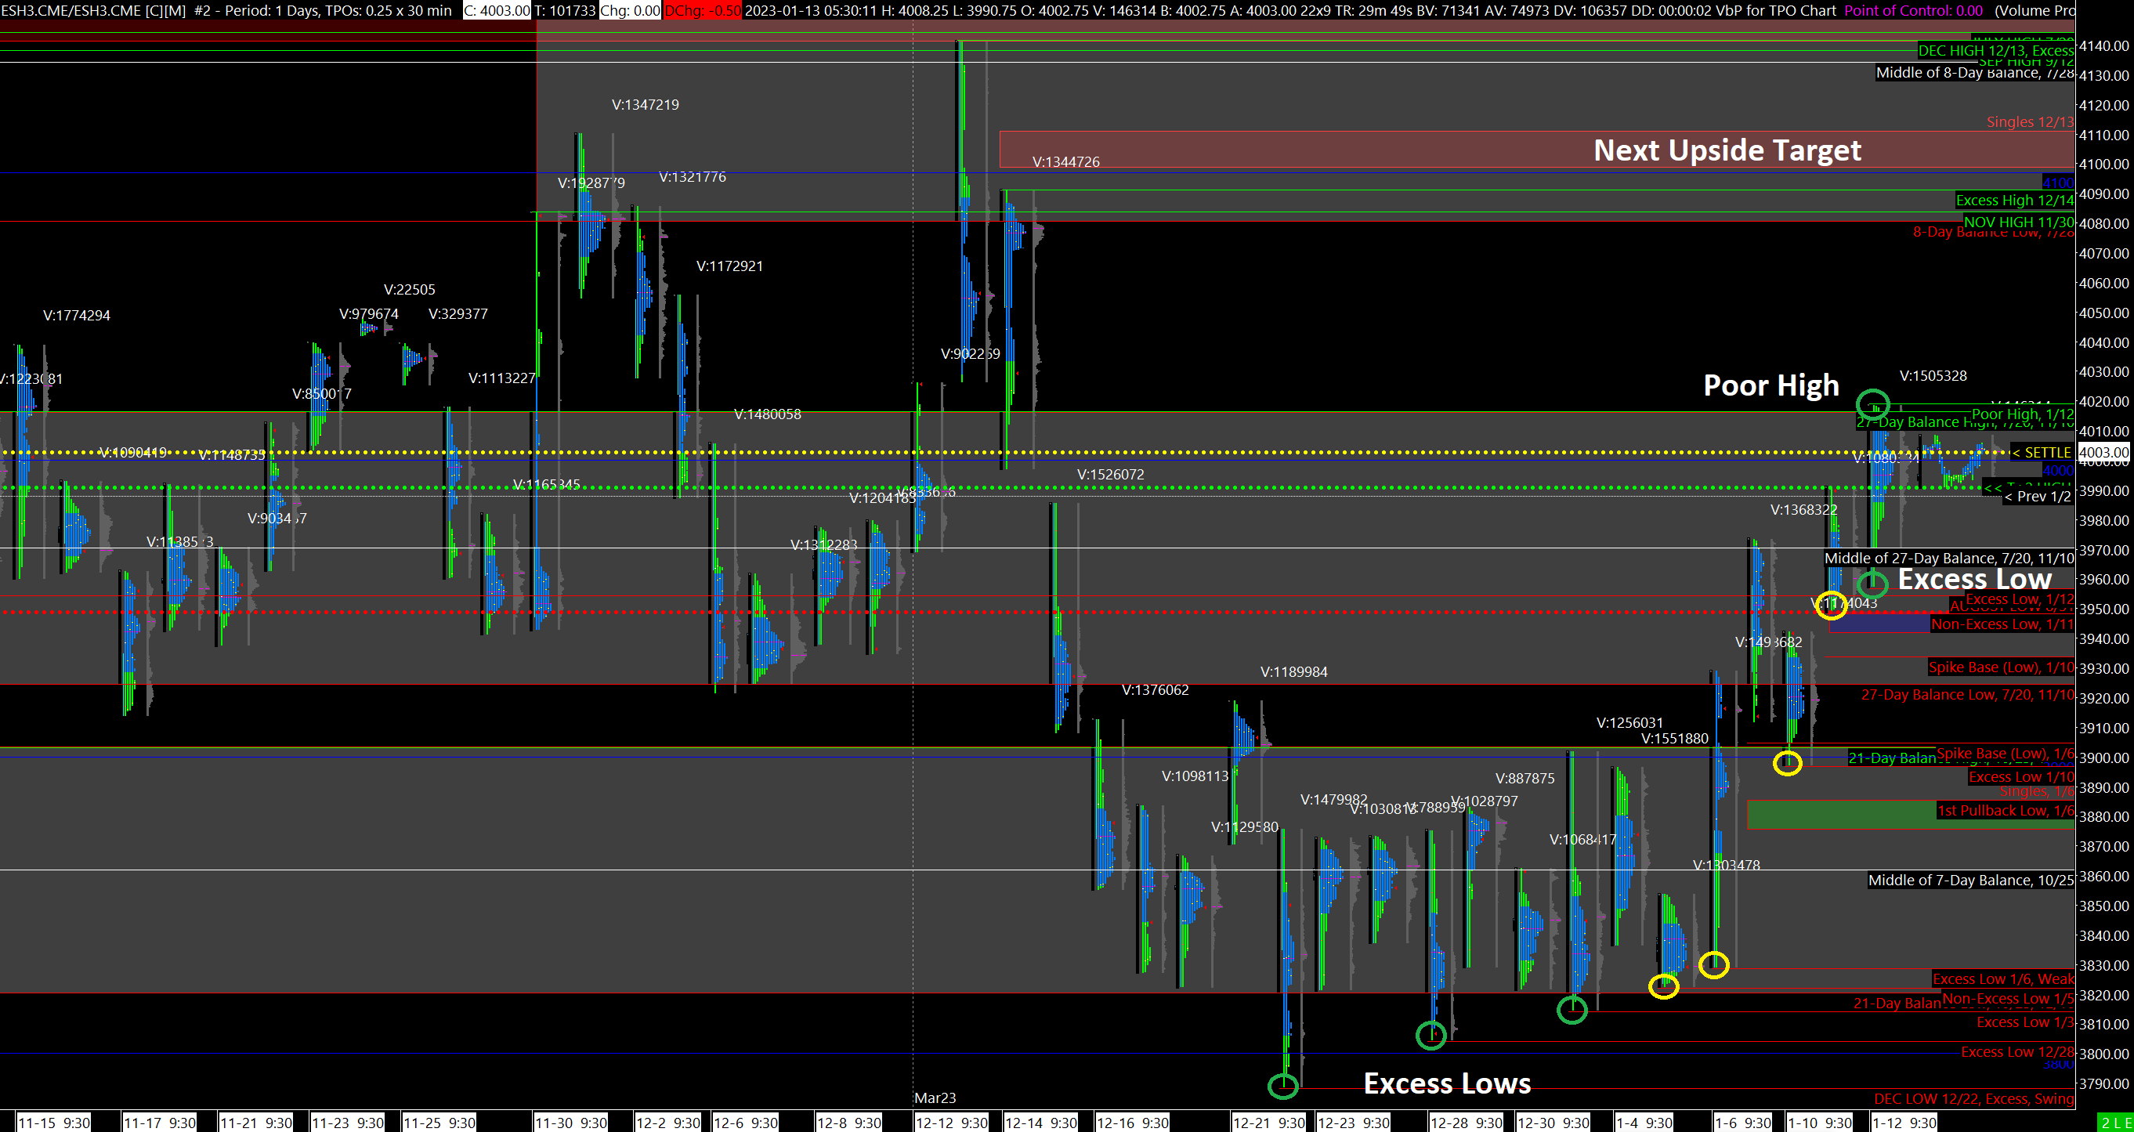Click the yellow SETTLE label

click(x=2041, y=453)
